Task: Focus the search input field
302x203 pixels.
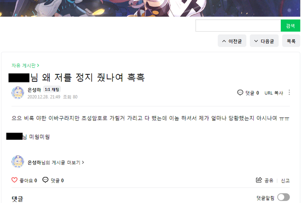Action: click(238, 26)
